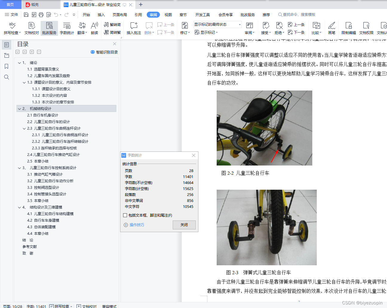The height and width of the screenshot is (308, 387).
Task: Open 文档校对 document proofreading
Action: [31, 28]
